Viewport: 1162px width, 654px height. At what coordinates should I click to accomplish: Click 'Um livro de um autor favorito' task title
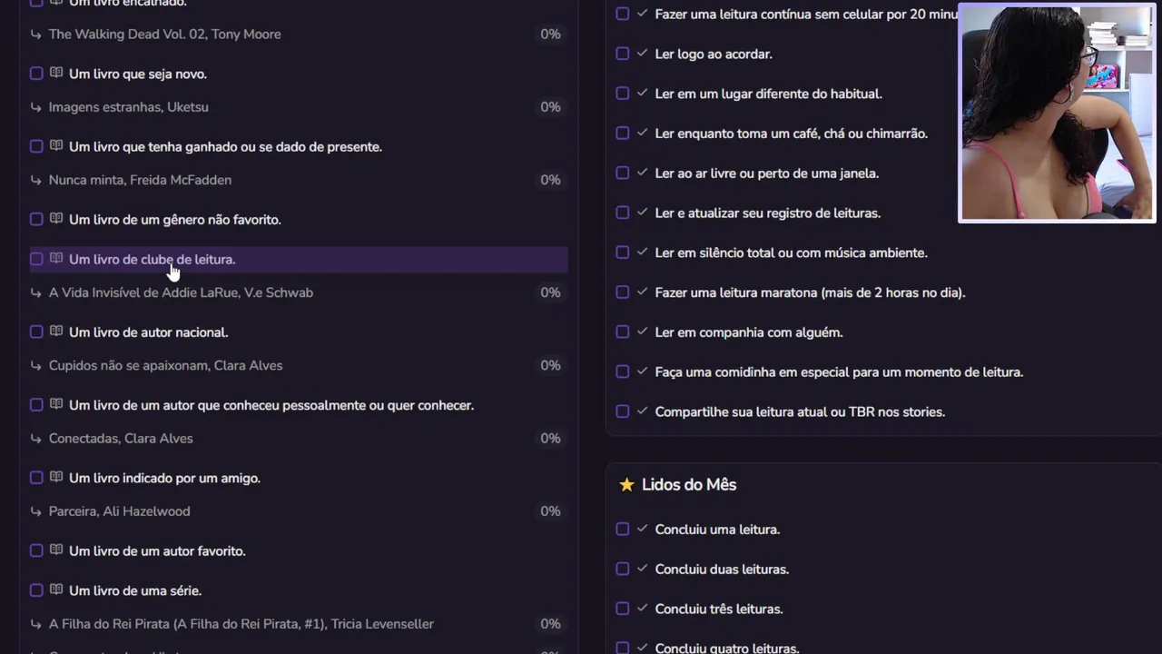[157, 551]
